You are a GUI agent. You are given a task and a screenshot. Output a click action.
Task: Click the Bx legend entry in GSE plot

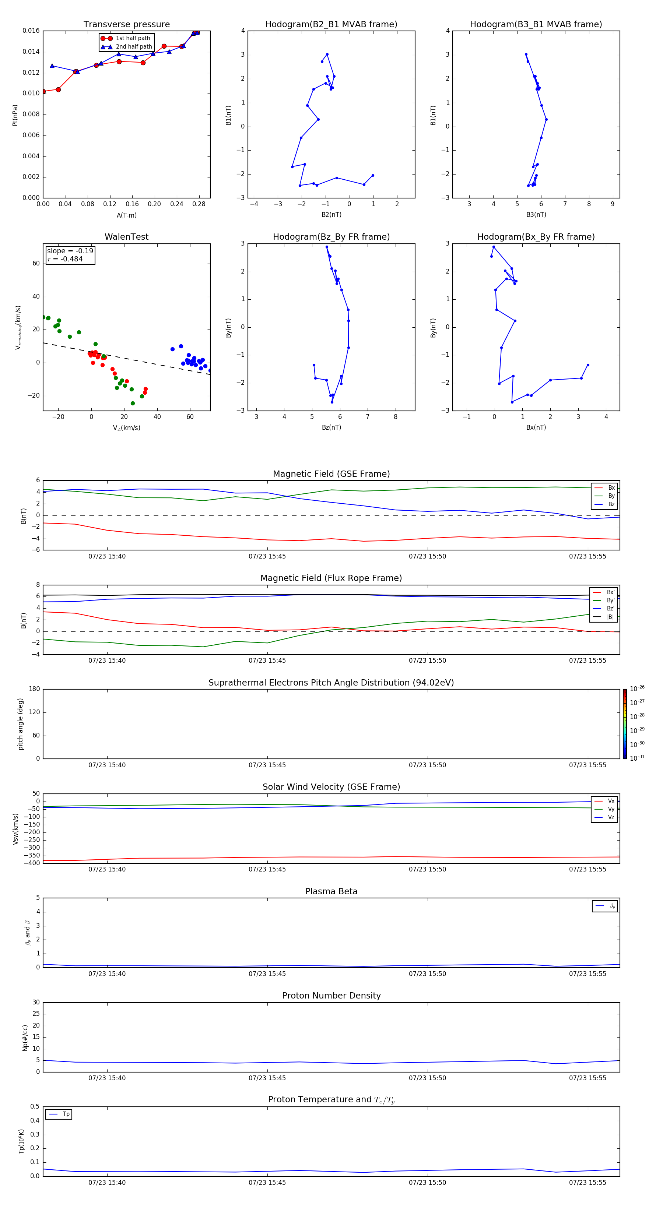tap(604, 488)
